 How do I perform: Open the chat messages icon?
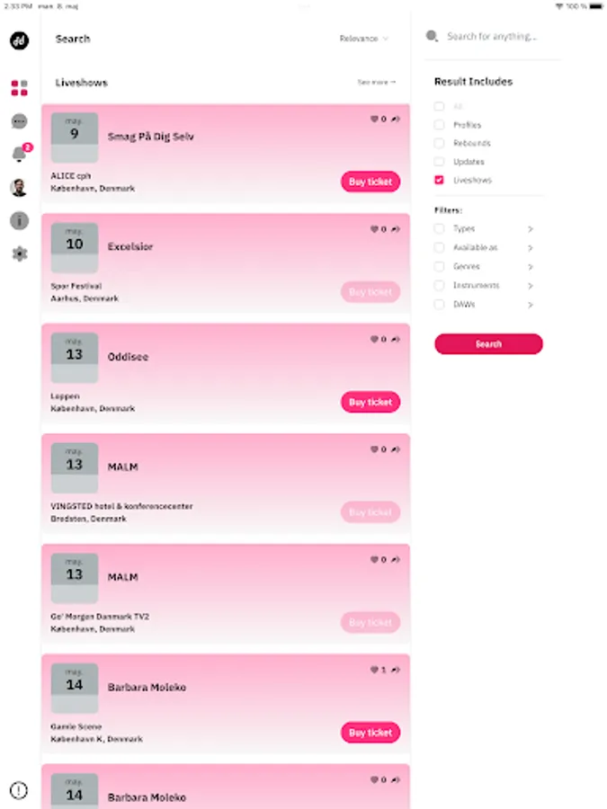[x=19, y=121]
